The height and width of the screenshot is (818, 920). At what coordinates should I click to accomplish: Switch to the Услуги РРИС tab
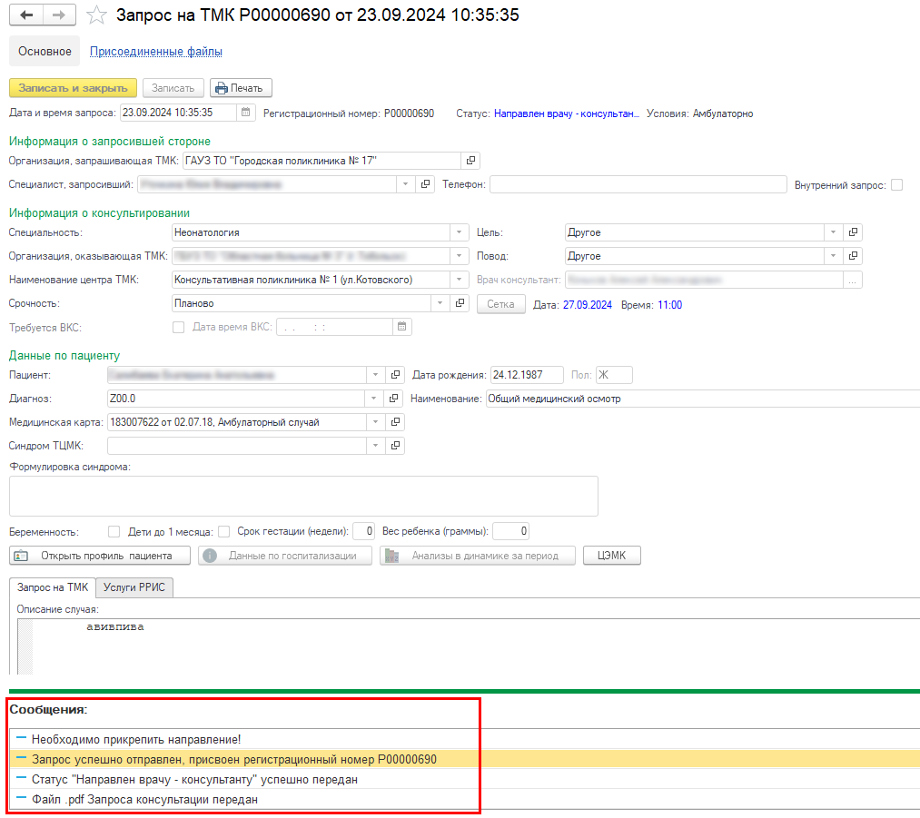pos(134,587)
